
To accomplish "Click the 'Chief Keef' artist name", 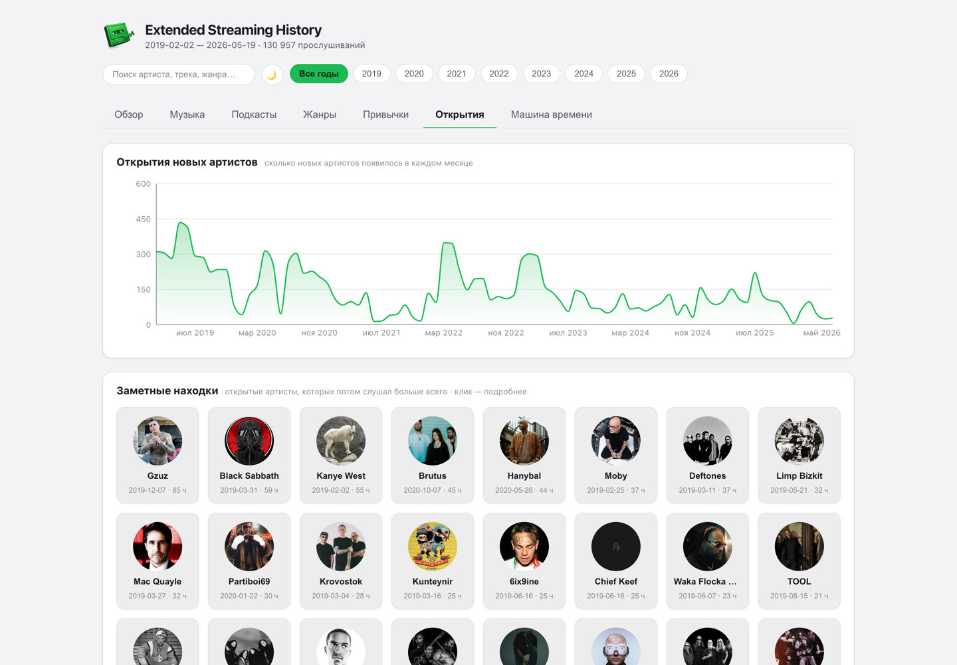I will 616,582.
